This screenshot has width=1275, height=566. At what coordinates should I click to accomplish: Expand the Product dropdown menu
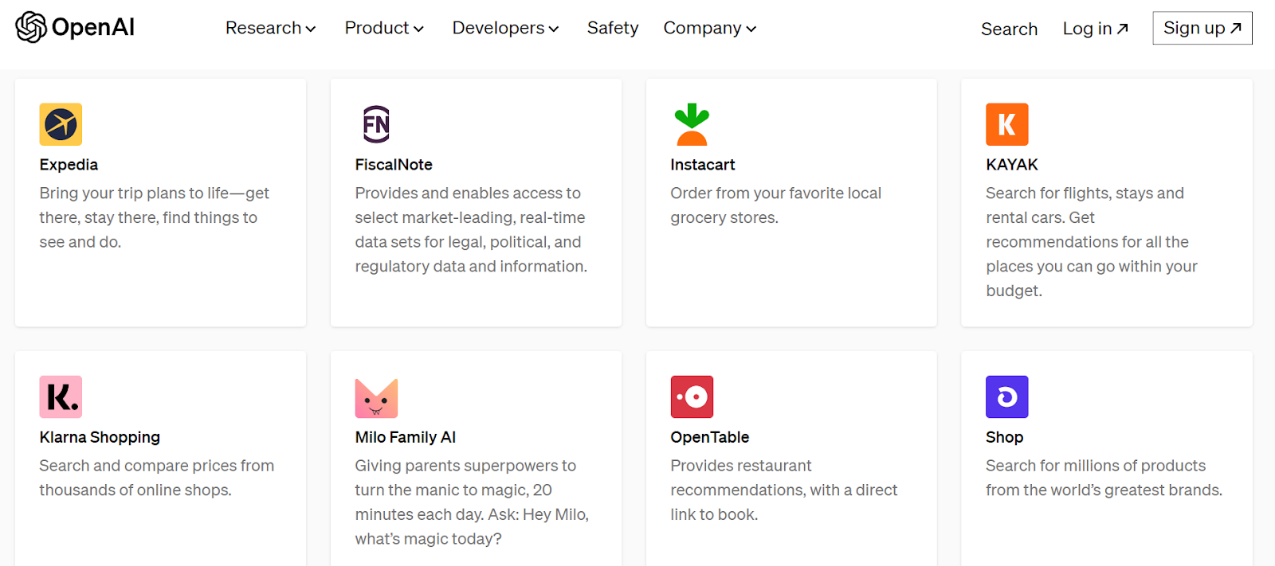(x=383, y=28)
